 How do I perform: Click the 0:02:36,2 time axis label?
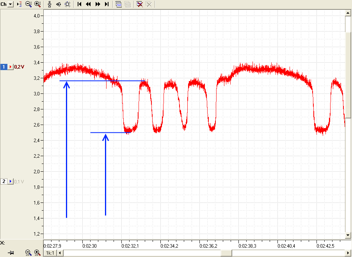208,246
